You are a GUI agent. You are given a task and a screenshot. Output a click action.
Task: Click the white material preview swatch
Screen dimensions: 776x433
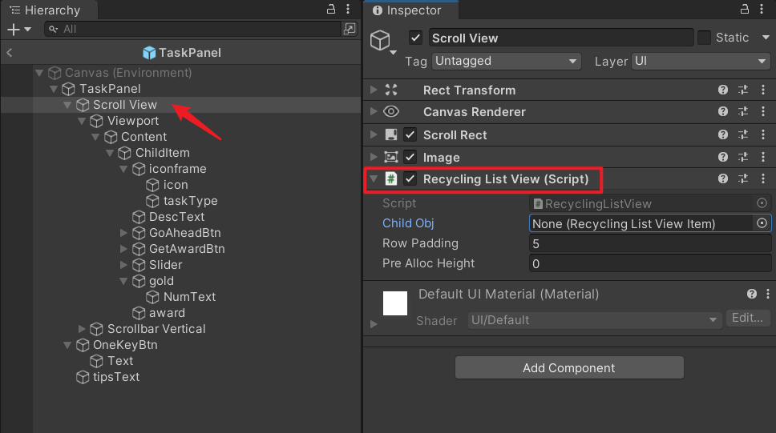(x=395, y=303)
